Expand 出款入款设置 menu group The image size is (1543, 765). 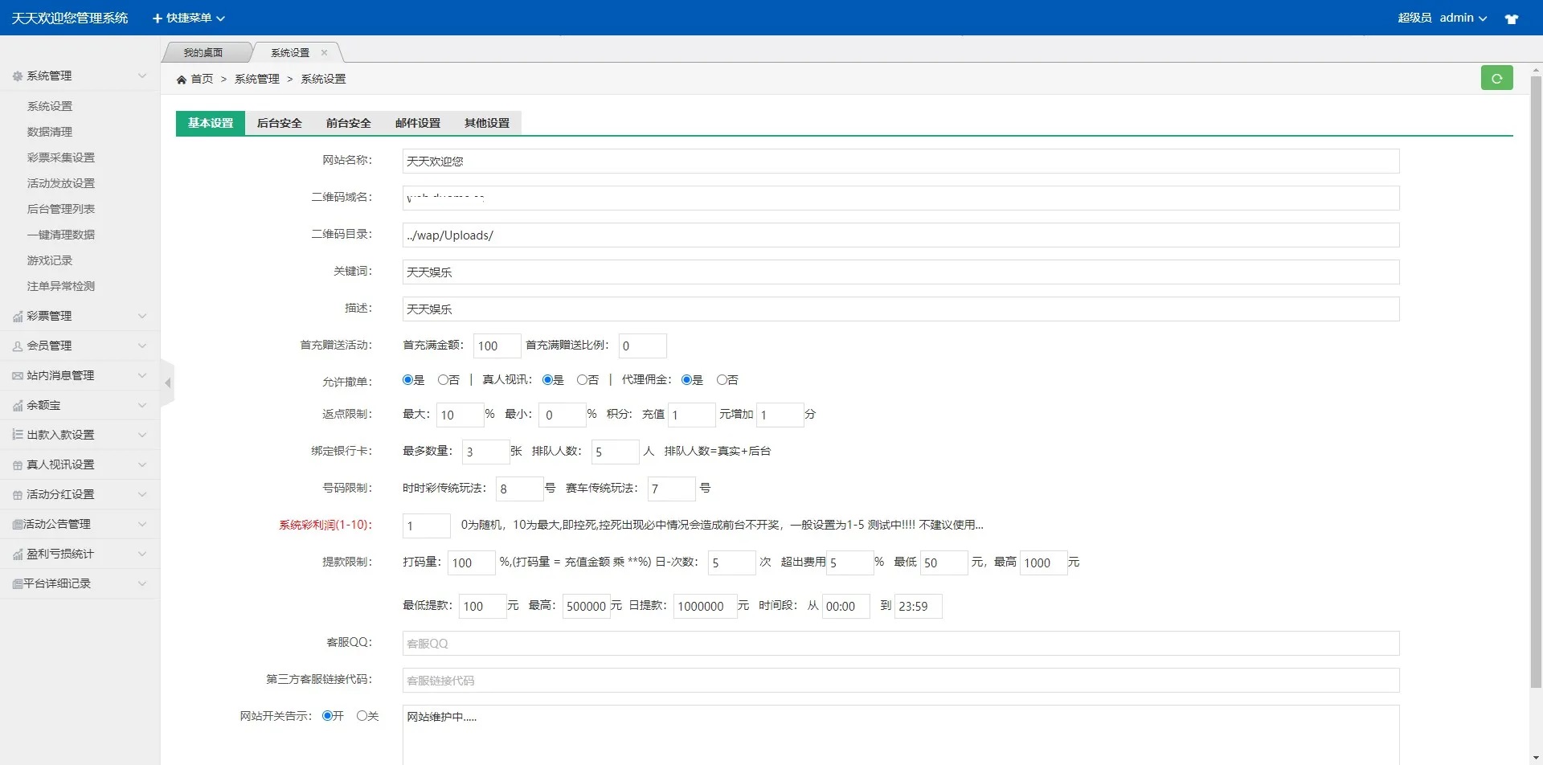[x=79, y=435]
